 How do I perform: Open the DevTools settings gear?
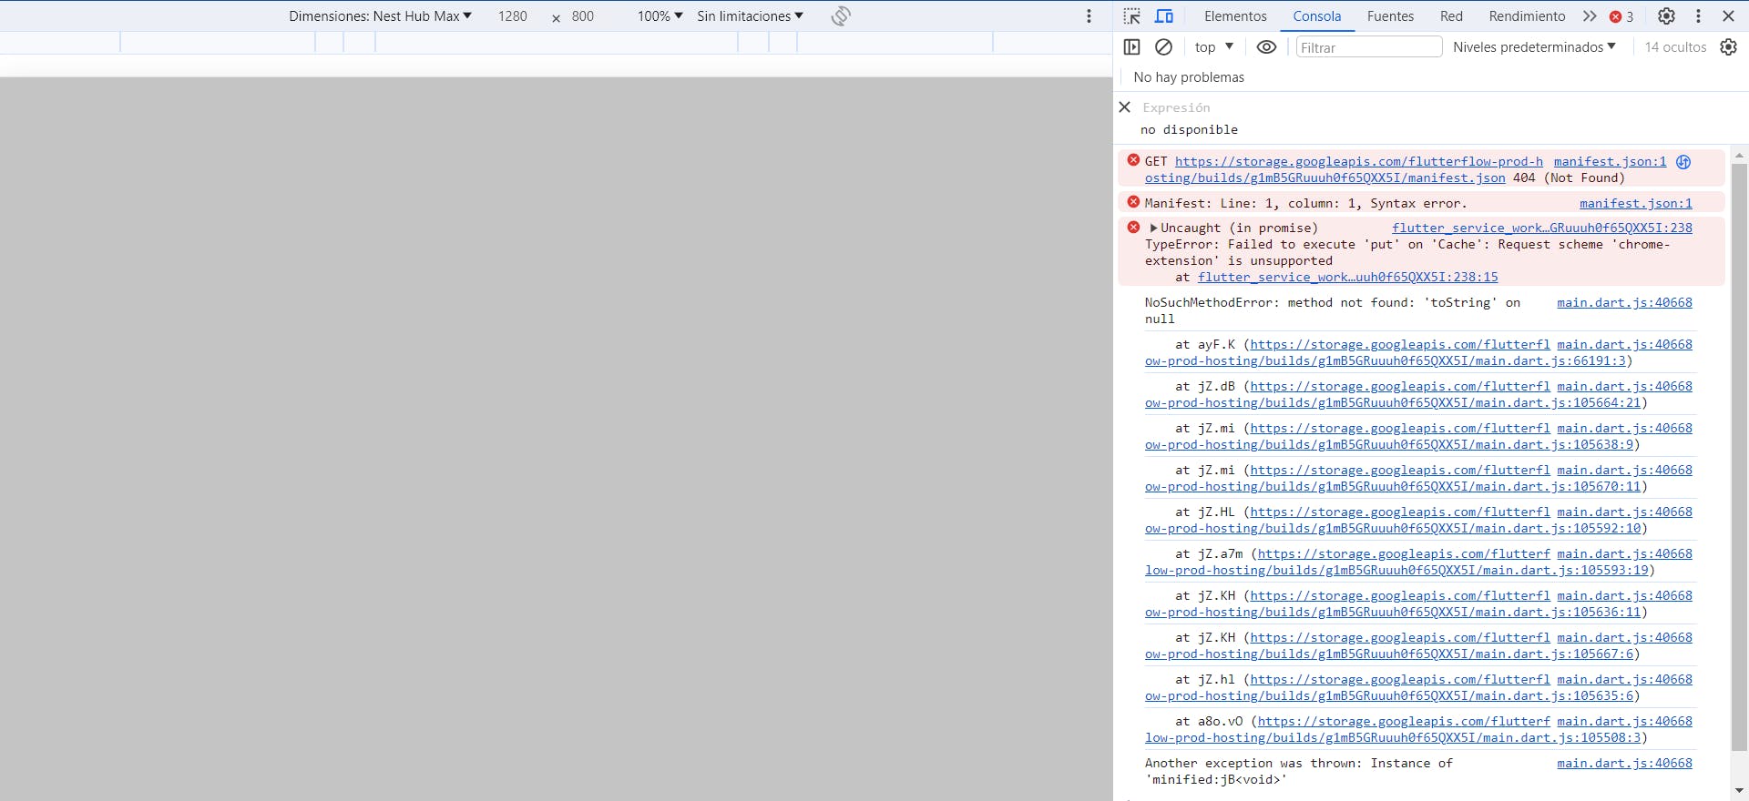tap(1666, 16)
